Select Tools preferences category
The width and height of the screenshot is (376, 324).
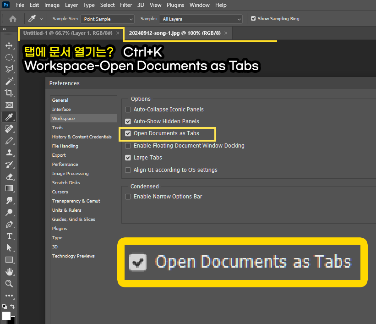click(x=57, y=128)
